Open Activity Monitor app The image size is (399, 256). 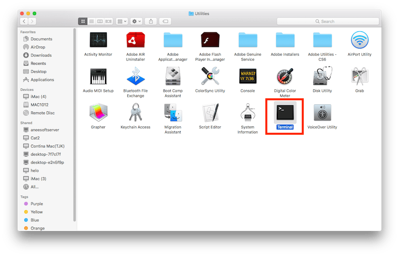98,40
